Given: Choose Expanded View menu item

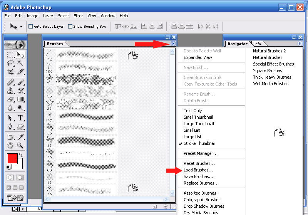Looking at the screenshot, I should click(198, 57).
